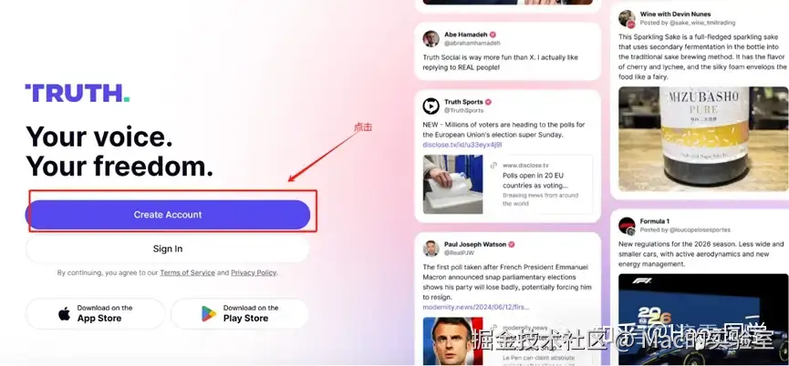Open the Truth Sports avatar icon

[x=431, y=106]
